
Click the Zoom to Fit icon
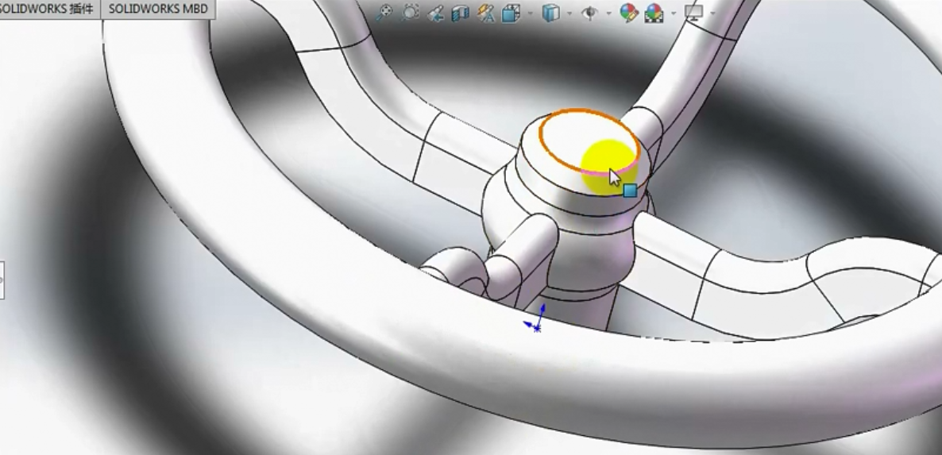384,13
